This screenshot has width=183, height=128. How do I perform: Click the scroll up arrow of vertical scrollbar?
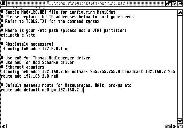[180, 13]
